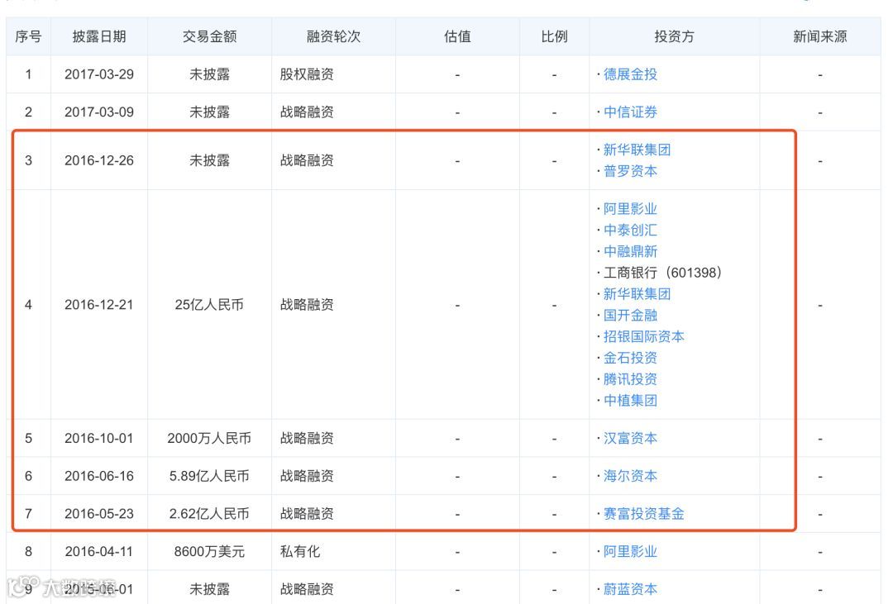Select the date 2016-06-16
The width and height of the screenshot is (893, 604).
pos(99,475)
